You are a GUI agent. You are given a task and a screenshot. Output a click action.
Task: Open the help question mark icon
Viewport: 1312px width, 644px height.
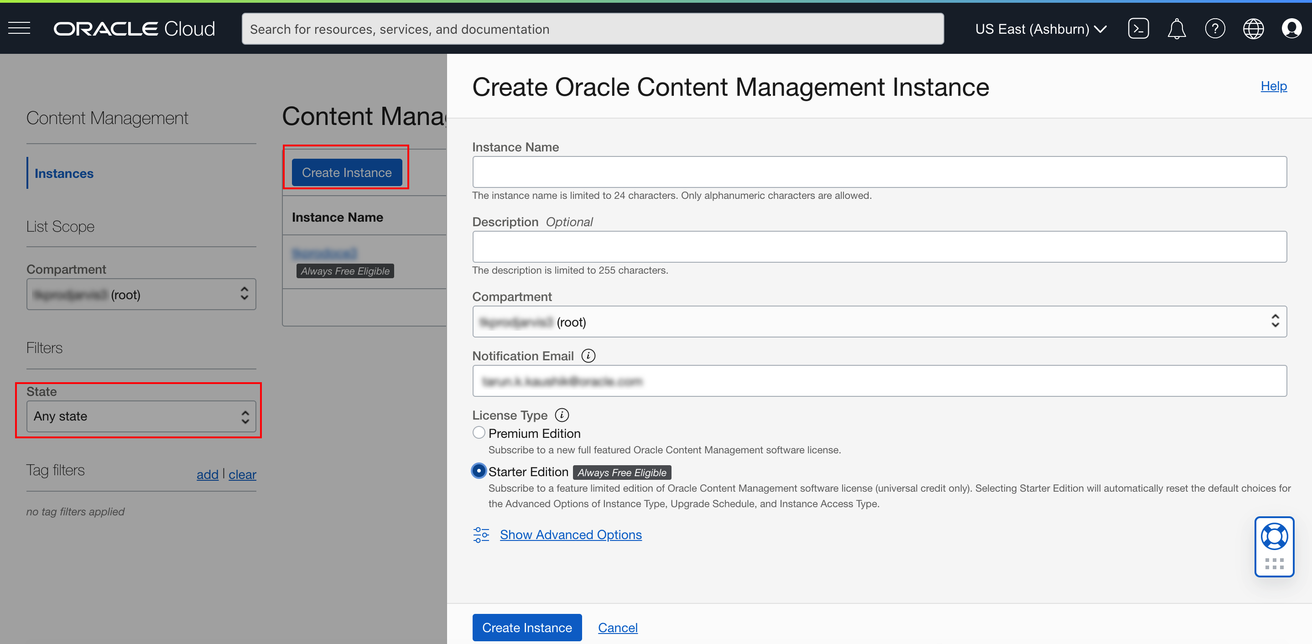pos(1214,29)
